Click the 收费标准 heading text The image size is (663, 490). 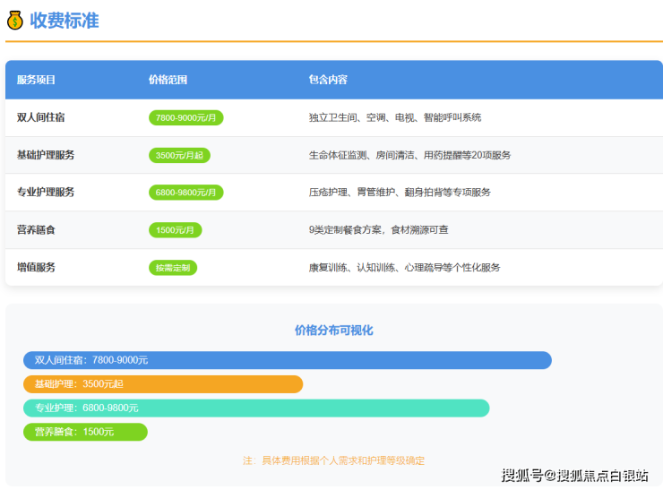click(65, 21)
